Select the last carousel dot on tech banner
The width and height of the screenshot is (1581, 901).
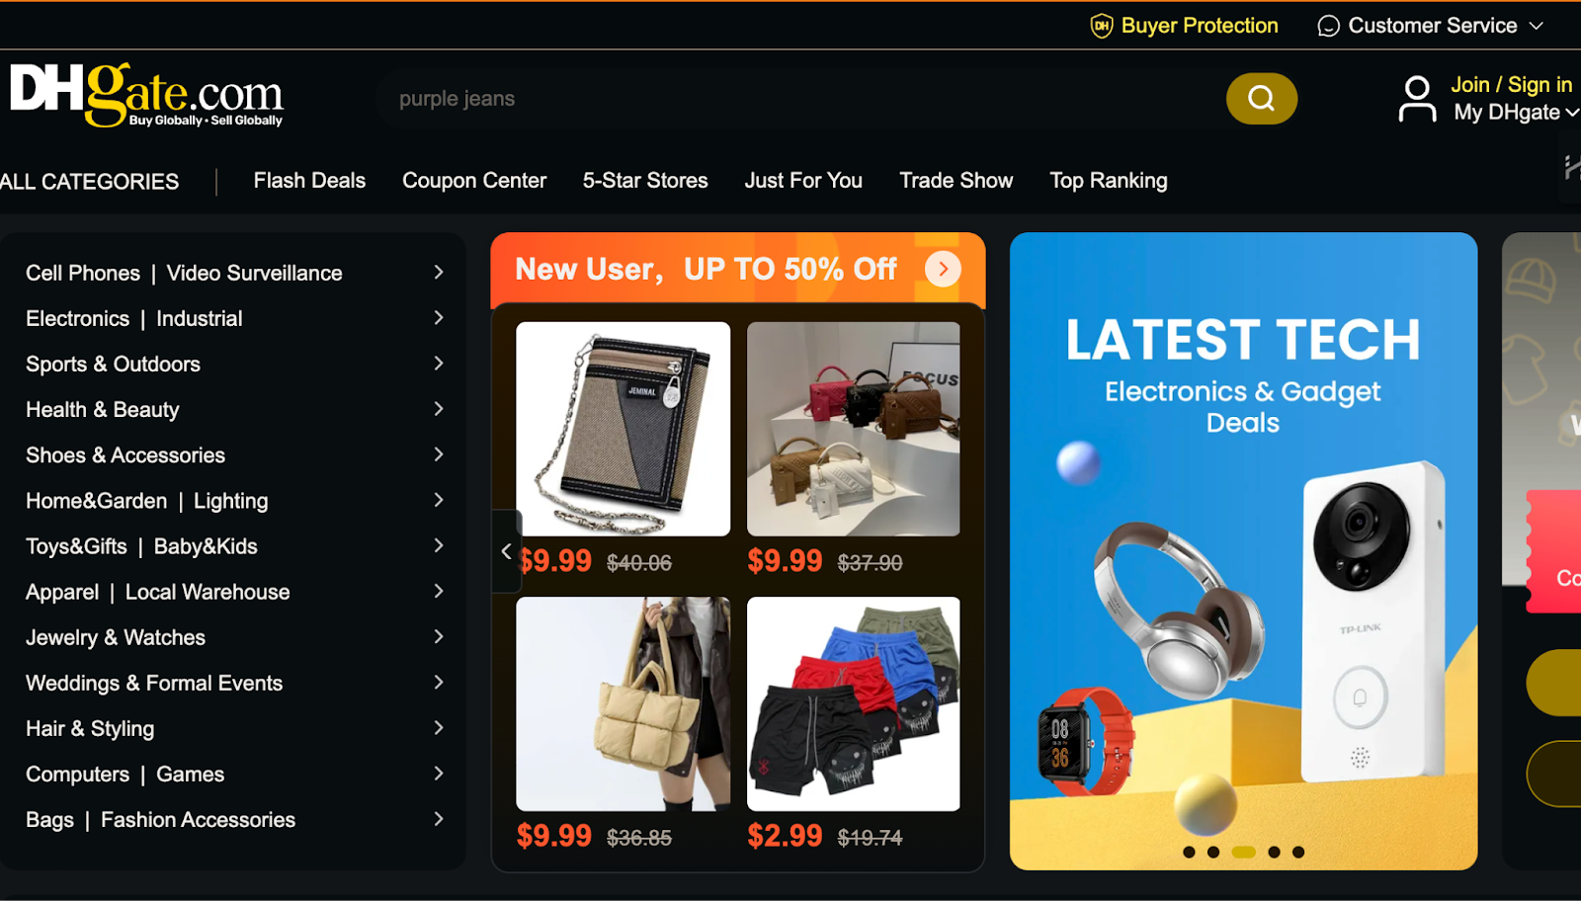tap(1298, 852)
